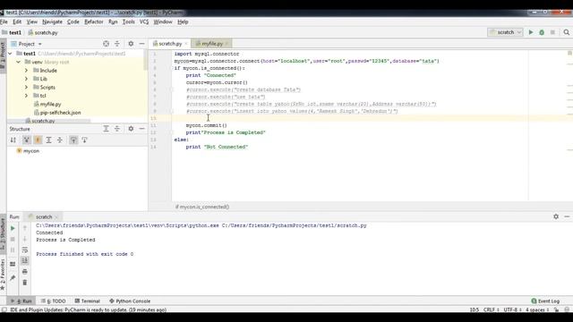Switch to the myfile.py editor tab
The image size is (573, 322).
pyautogui.click(x=211, y=44)
